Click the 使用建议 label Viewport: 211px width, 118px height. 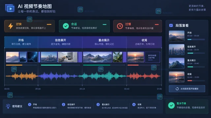pos(17,106)
